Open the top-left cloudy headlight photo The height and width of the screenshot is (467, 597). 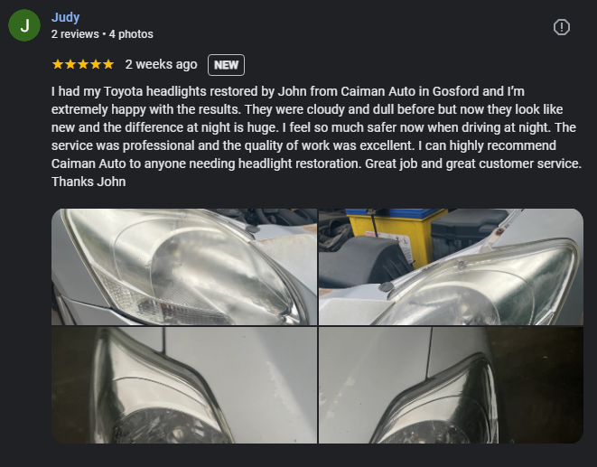[184, 266]
